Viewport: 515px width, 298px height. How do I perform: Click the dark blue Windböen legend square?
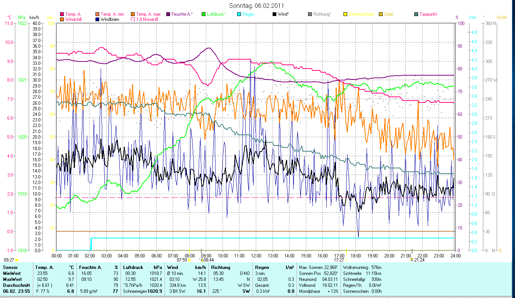pyautogui.click(x=97, y=19)
